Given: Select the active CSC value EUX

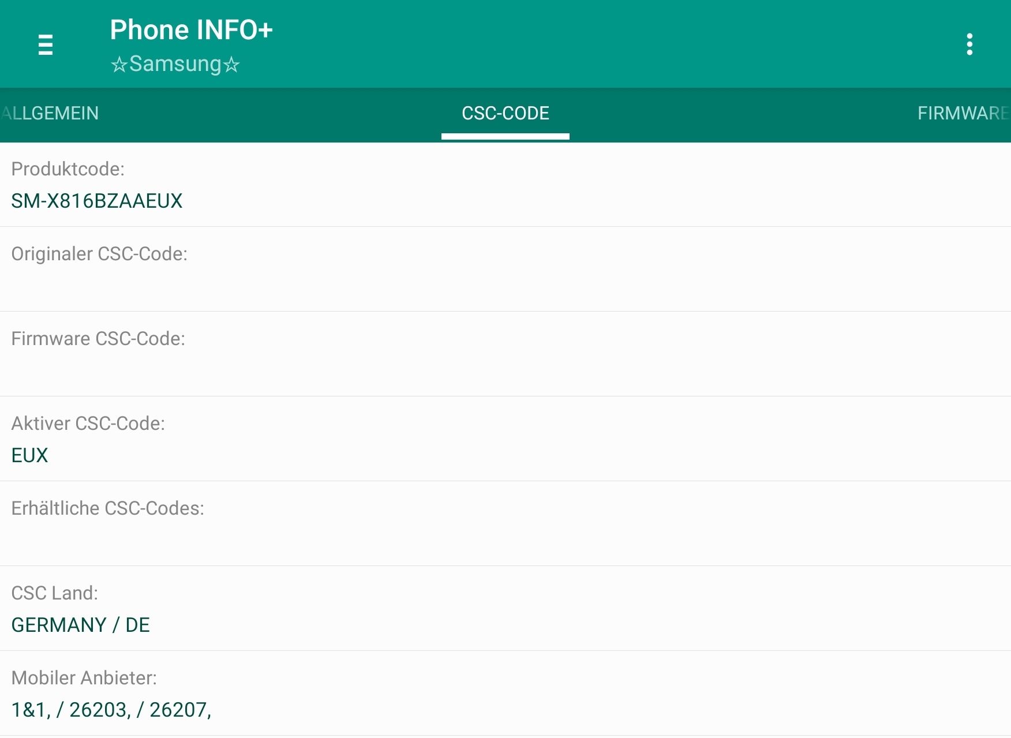Looking at the screenshot, I should pos(30,455).
